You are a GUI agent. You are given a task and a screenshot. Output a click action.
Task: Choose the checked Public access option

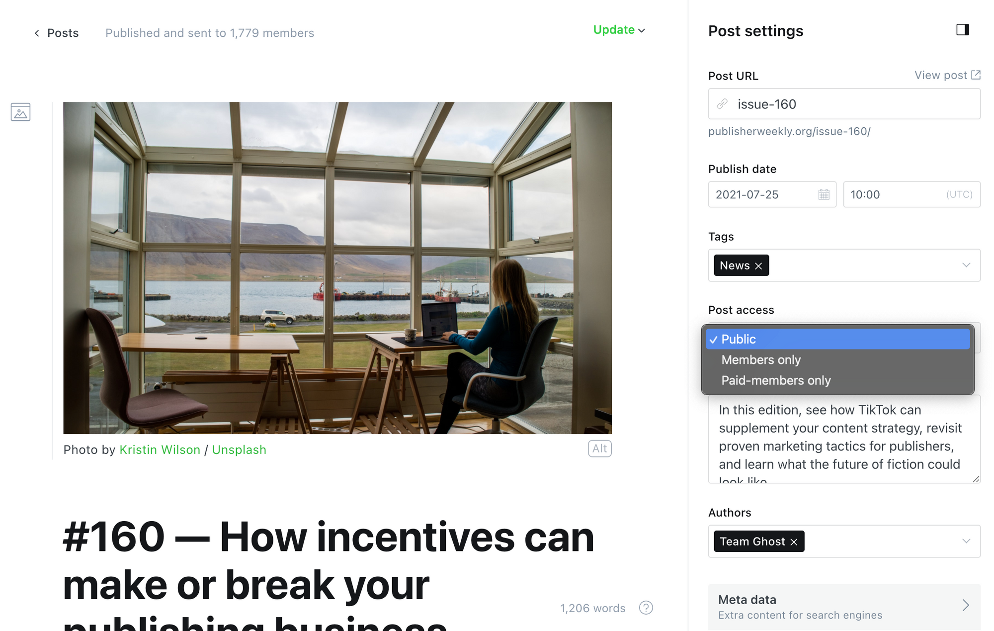(837, 339)
